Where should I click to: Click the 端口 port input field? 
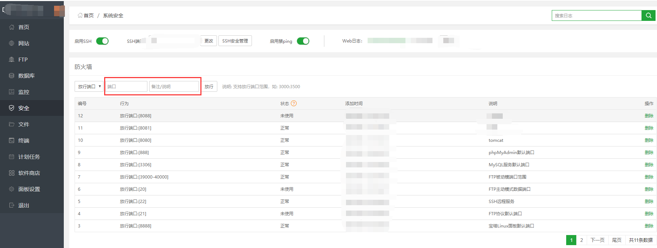(x=126, y=86)
